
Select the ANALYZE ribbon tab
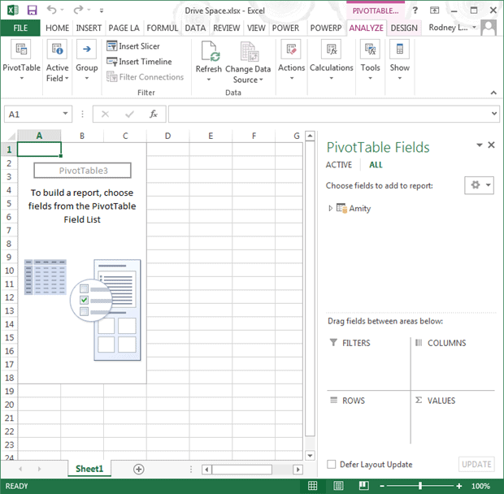366,28
